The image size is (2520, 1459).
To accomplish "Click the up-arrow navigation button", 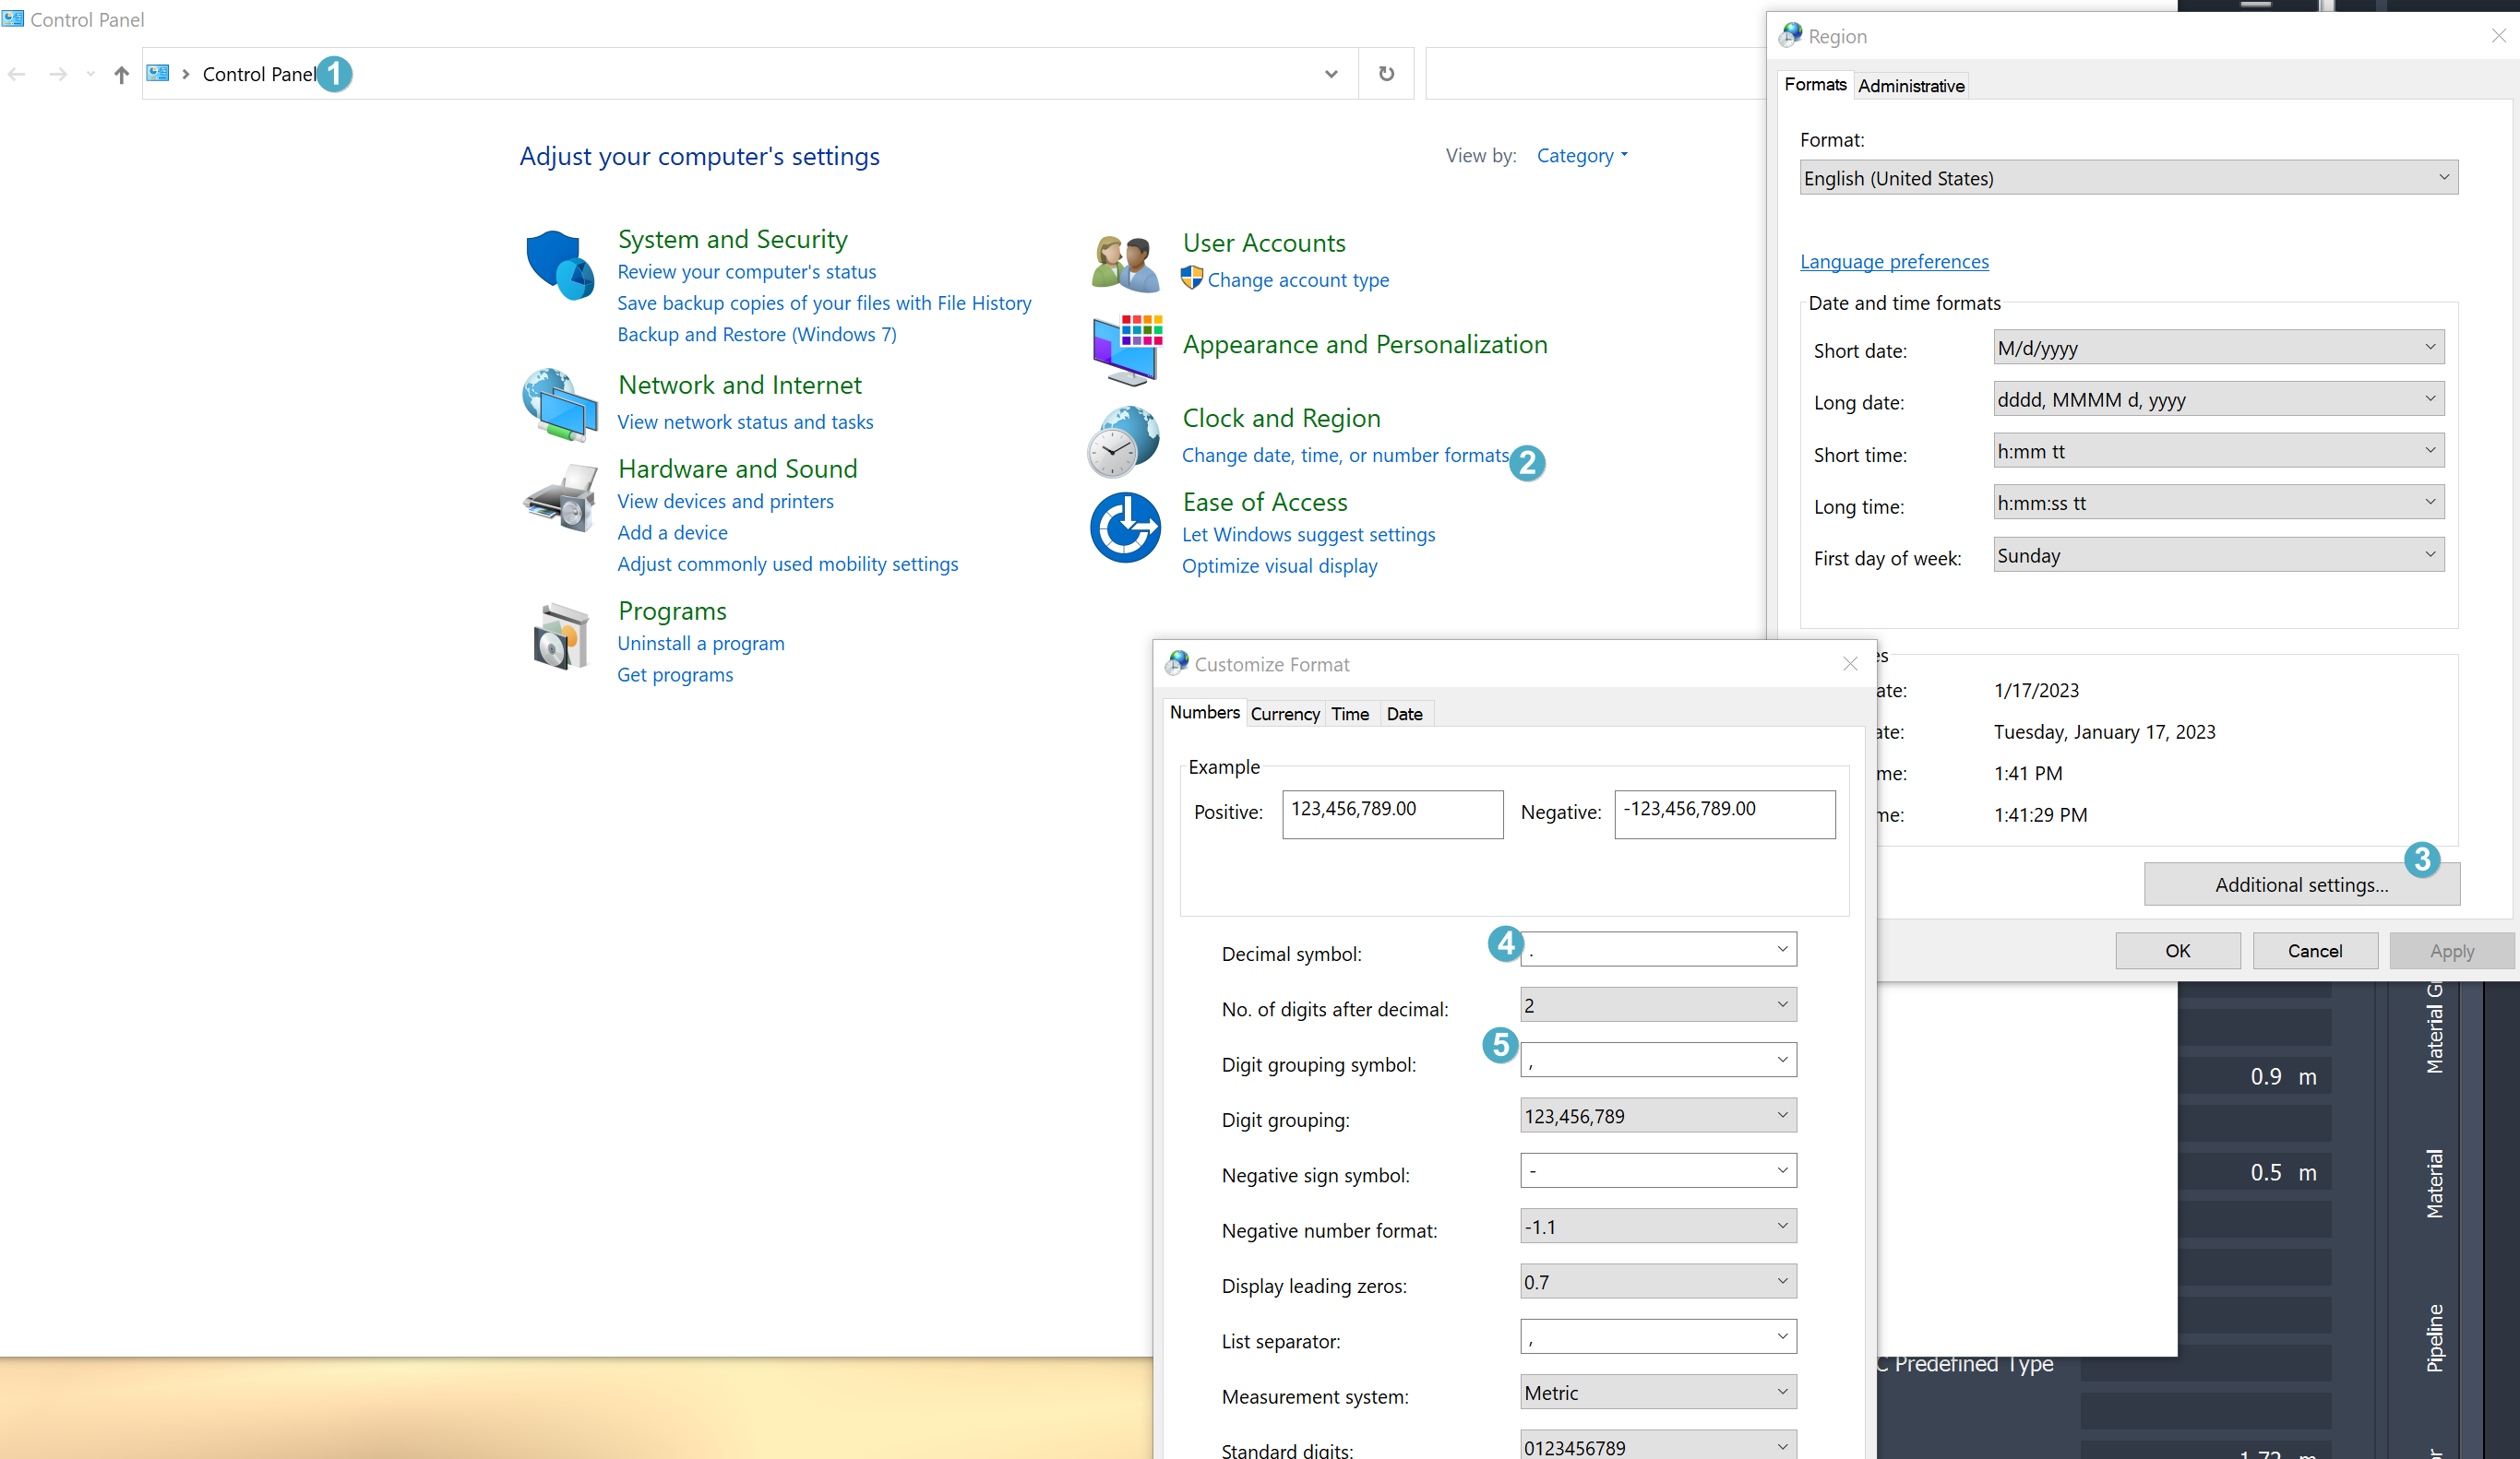I will (x=121, y=74).
